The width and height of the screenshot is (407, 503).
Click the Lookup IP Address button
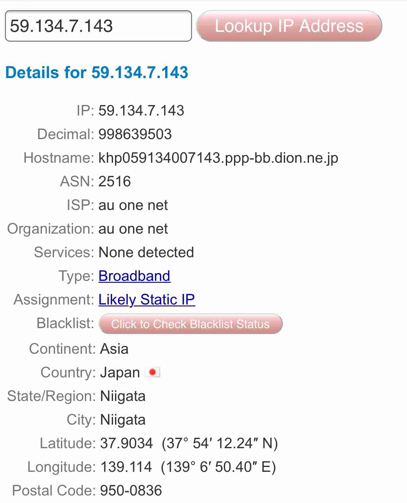289,26
